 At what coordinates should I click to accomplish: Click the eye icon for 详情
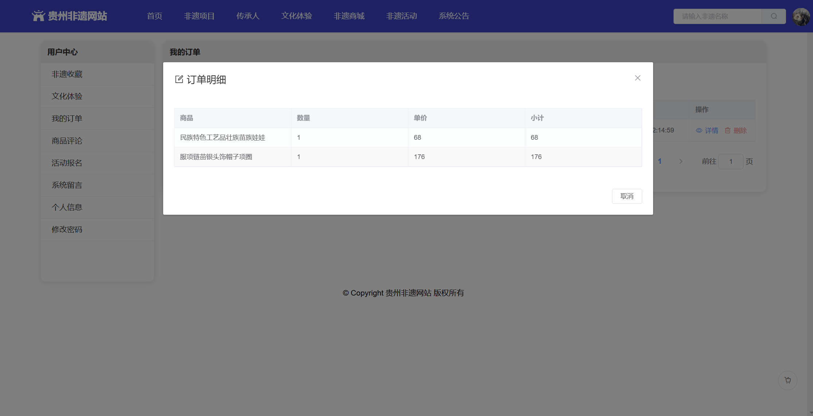(x=699, y=130)
